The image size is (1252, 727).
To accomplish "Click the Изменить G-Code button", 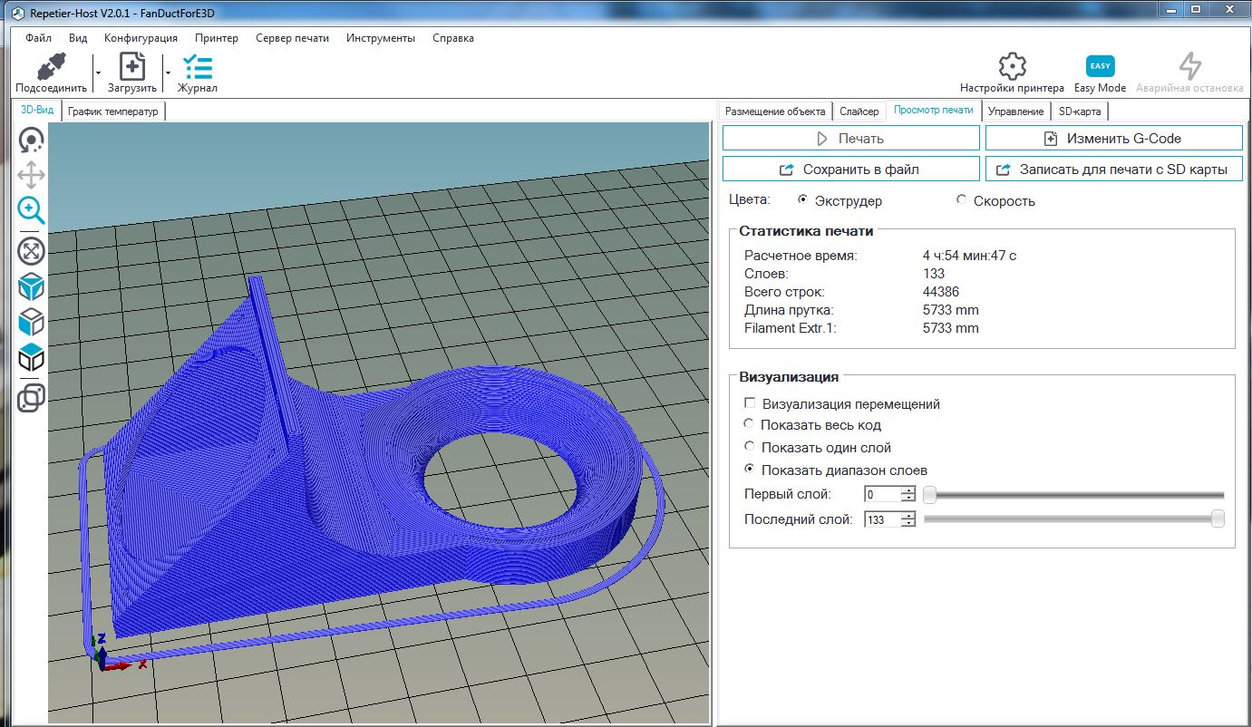I will [x=1113, y=139].
